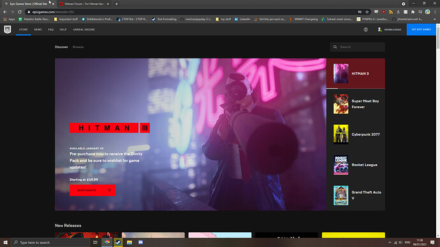The width and height of the screenshot is (440, 247).
Task: Switch to the Browse tab
Action: pyautogui.click(x=78, y=47)
